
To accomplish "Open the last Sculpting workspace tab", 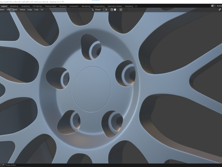I will pos(129,6).
